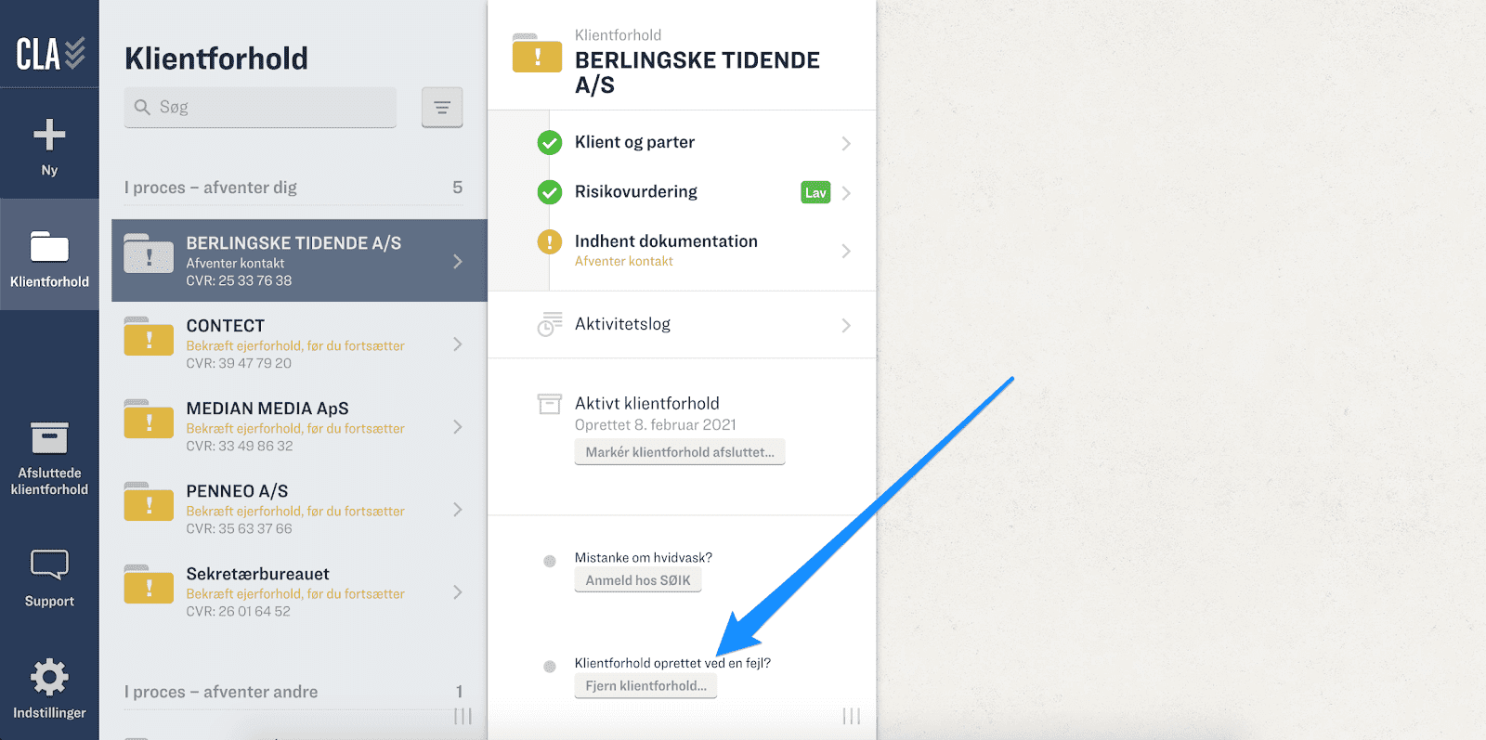Click the Ny plus icon
Image resolution: width=1486 pixels, height=740 pixels.
click(49, 135)
